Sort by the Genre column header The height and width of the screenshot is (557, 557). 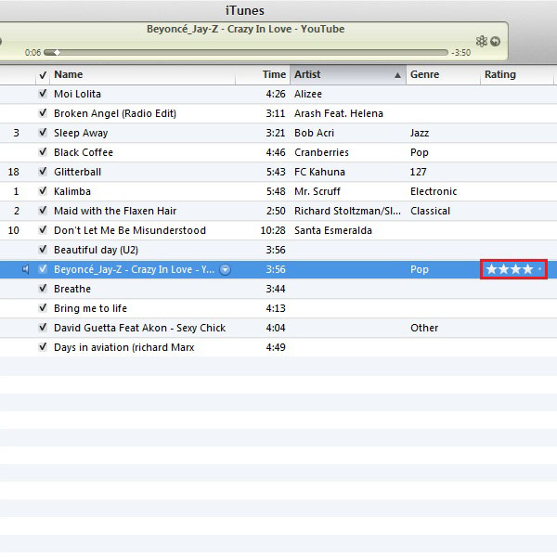[x=443, y=75]
